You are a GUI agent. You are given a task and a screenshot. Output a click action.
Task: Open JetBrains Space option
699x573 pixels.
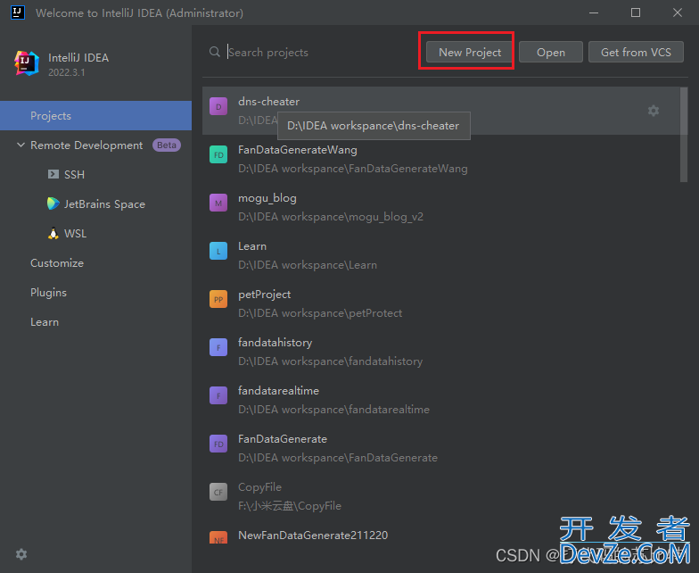click(x=104, y=203)
